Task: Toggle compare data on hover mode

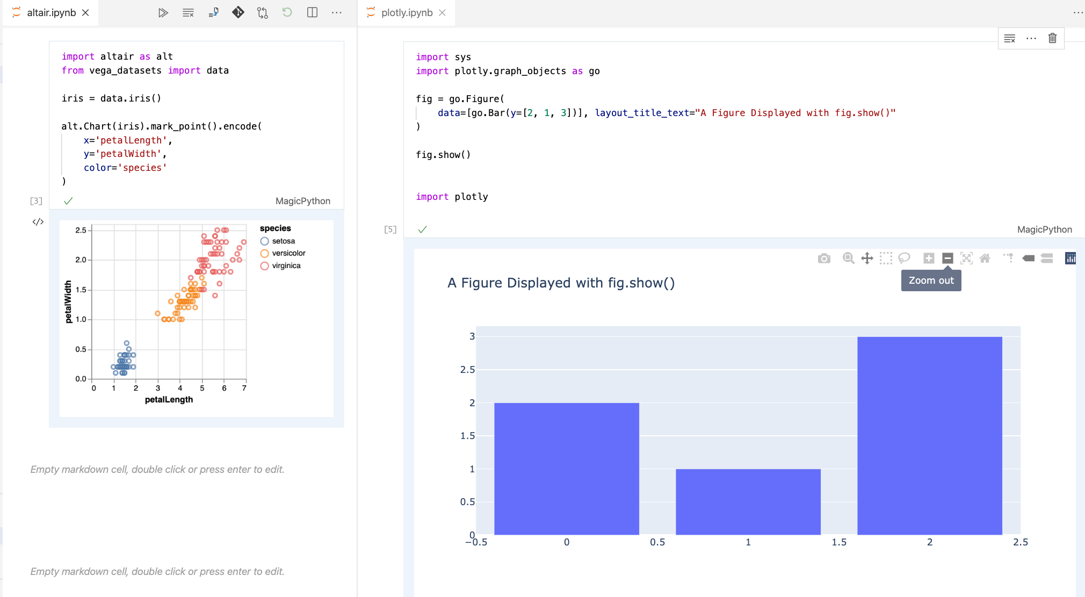Action: coord(1045,258)
